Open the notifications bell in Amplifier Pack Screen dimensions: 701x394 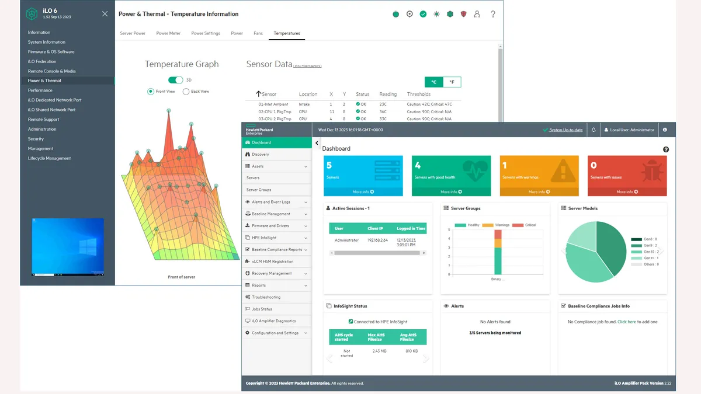(594, 130)
